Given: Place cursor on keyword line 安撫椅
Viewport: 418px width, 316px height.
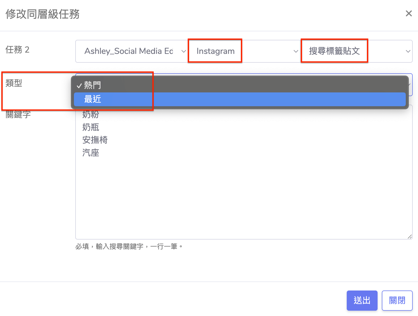Looking at the screenshot, I should (95, 140).
